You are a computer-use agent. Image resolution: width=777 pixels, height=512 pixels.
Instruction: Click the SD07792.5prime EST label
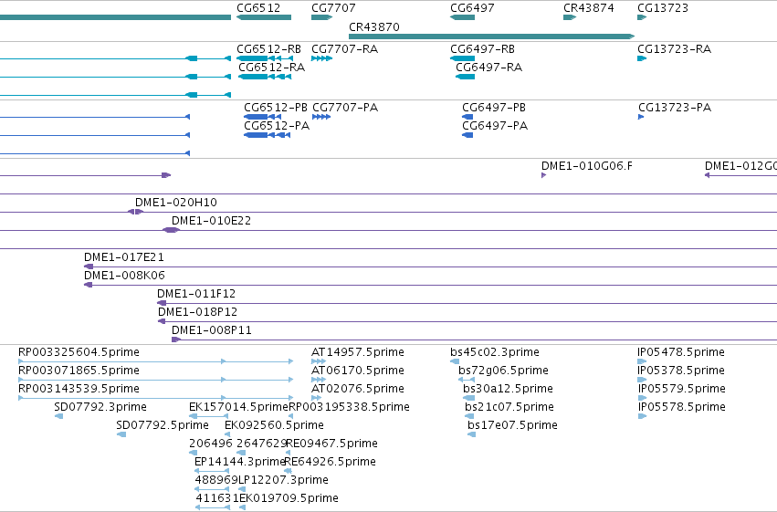coord(162,425)
